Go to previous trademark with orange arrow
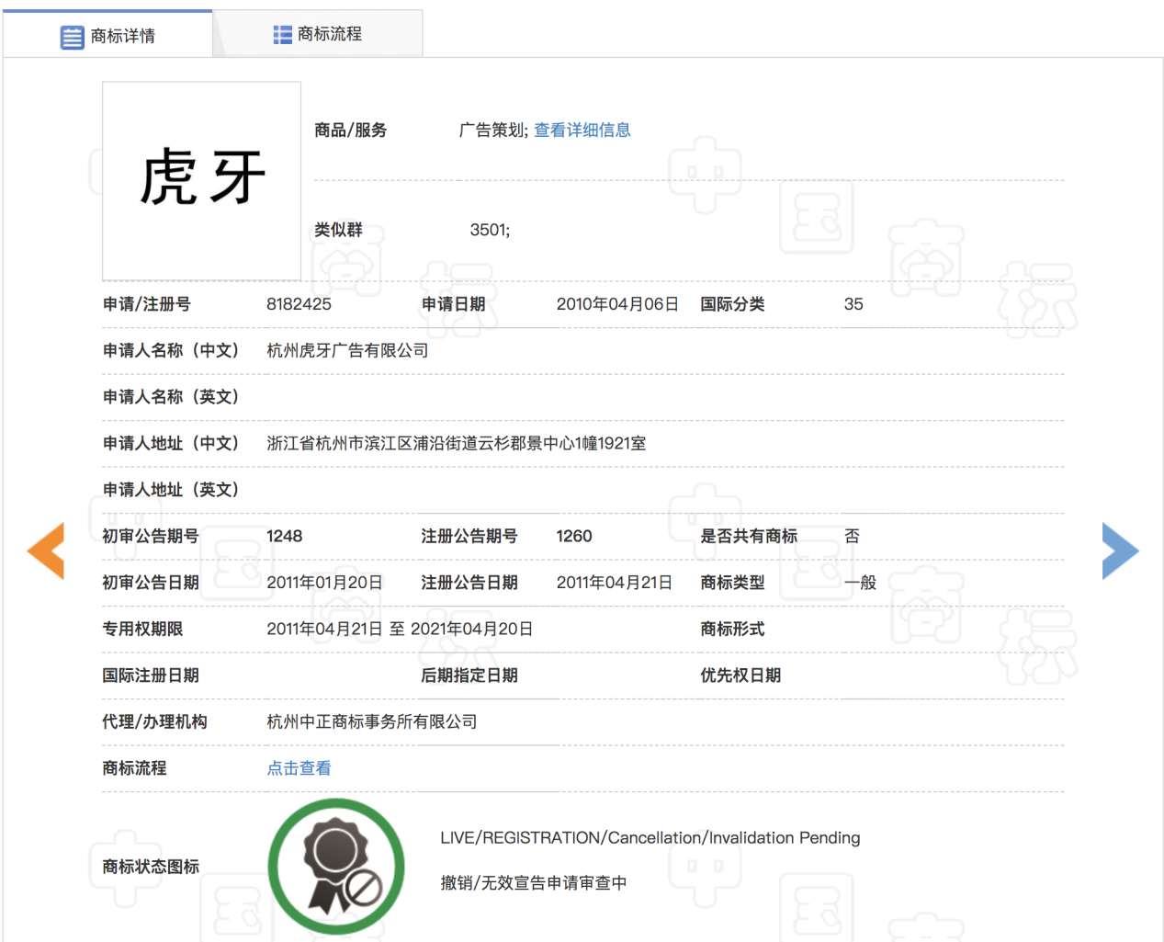1164x942 pixels. click(x=46, y=550)
